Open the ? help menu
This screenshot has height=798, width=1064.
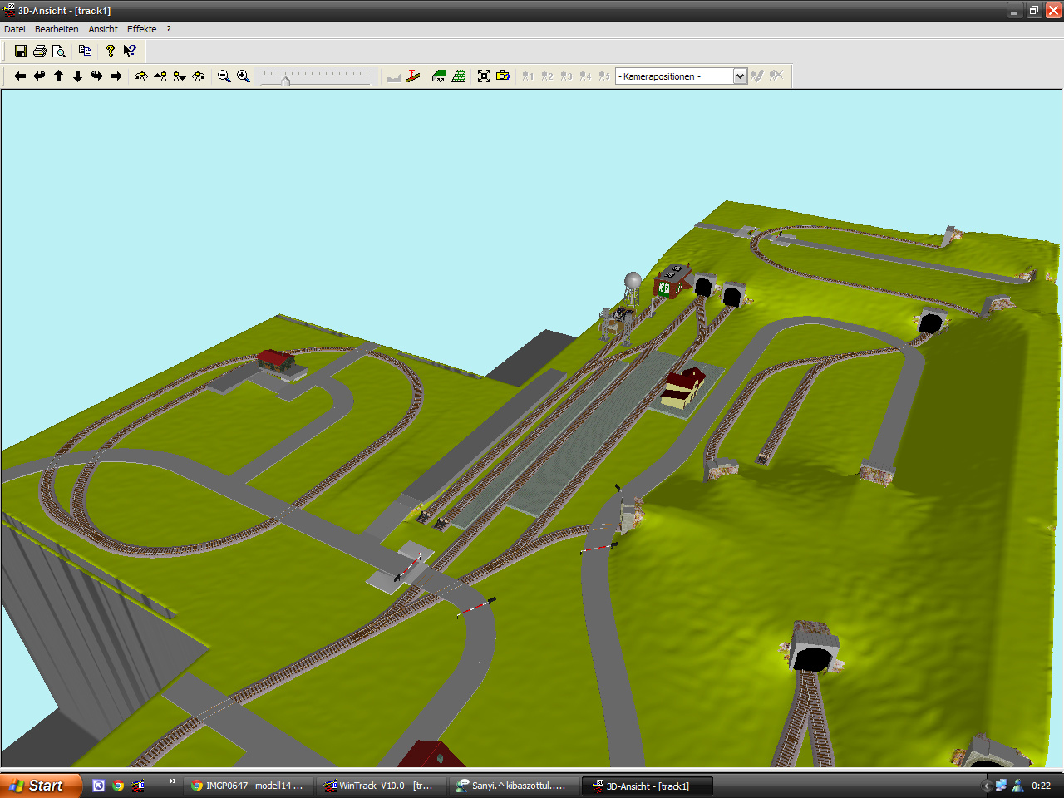[x=169, y=29]
